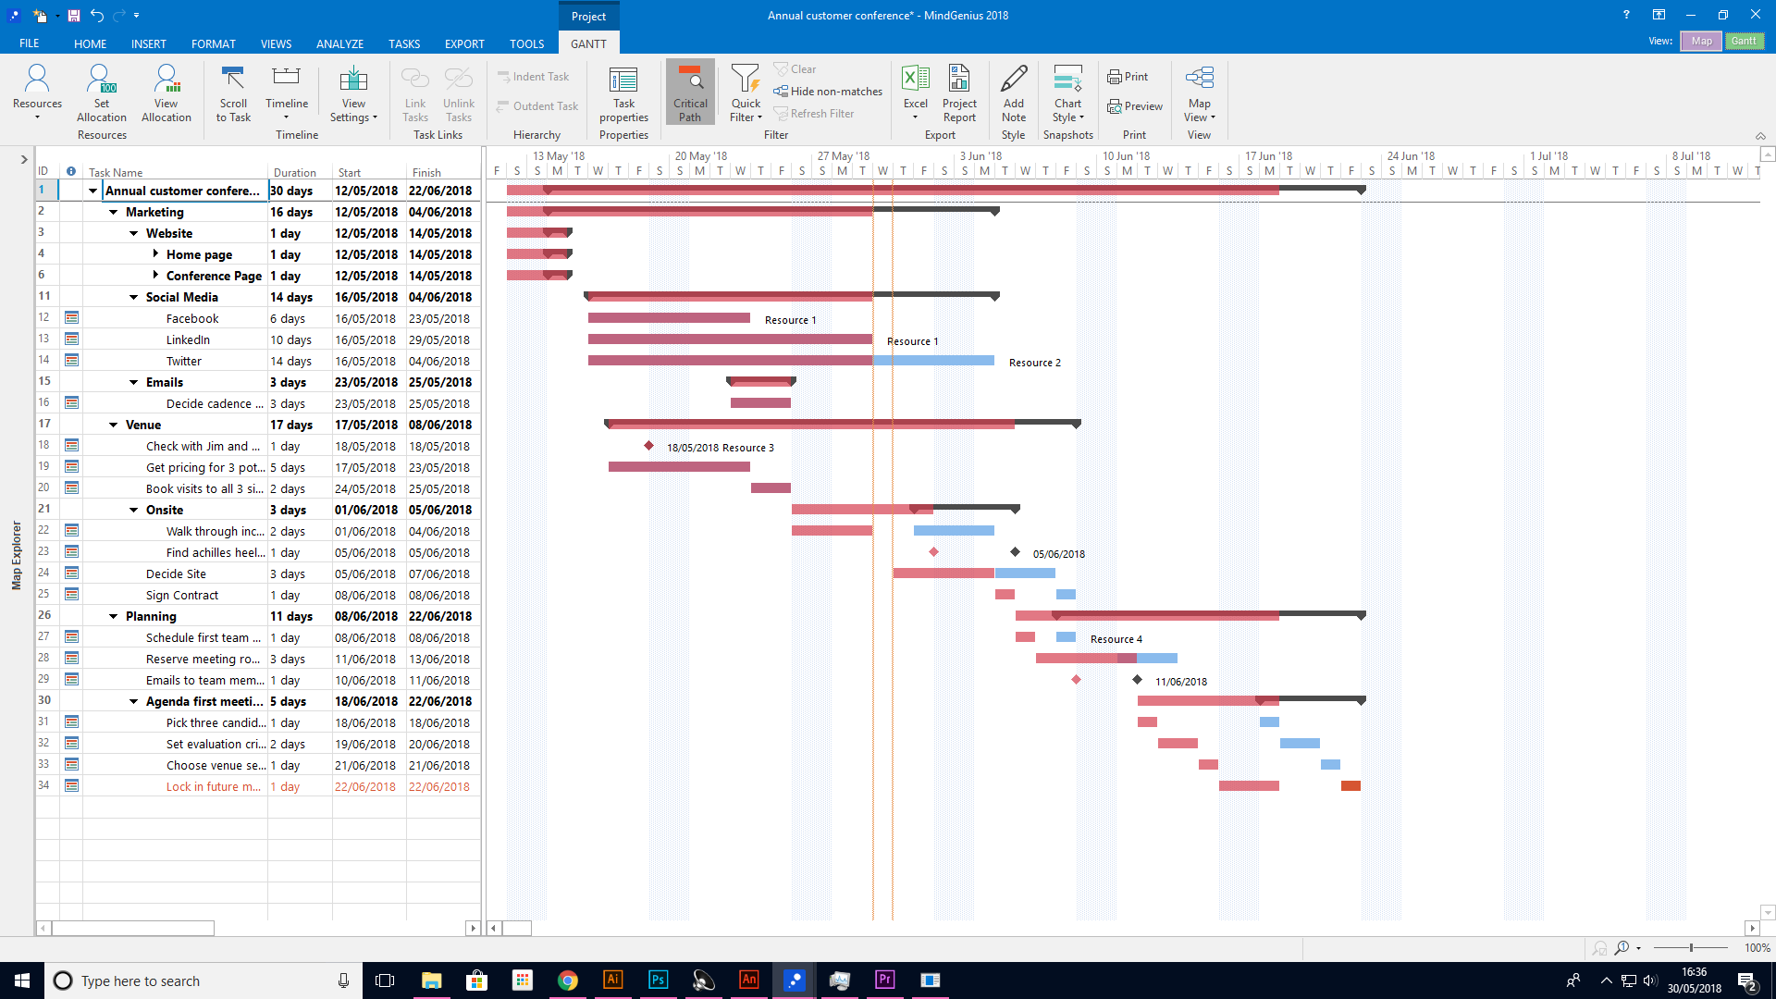The height and width of the screenshot is (999, 1776).
Task: Open the ANALYZE menu
Action: pos(339,43)
